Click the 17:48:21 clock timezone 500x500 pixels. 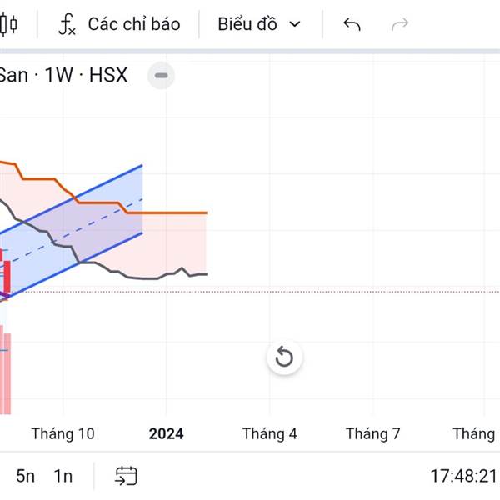tap(464, 476)
